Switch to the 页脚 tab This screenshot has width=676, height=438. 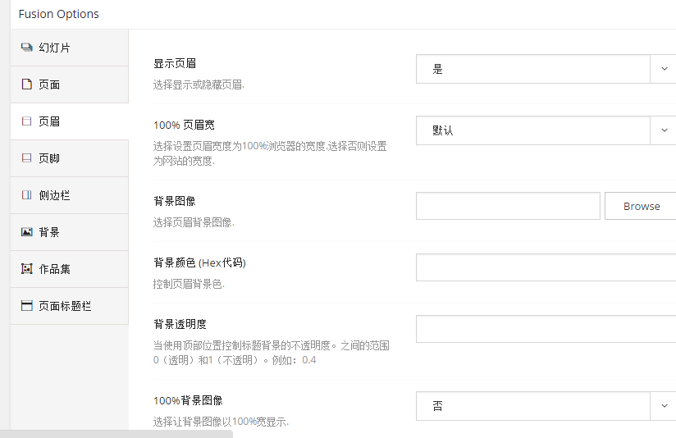pyautogui.click(x=50, y=158)
